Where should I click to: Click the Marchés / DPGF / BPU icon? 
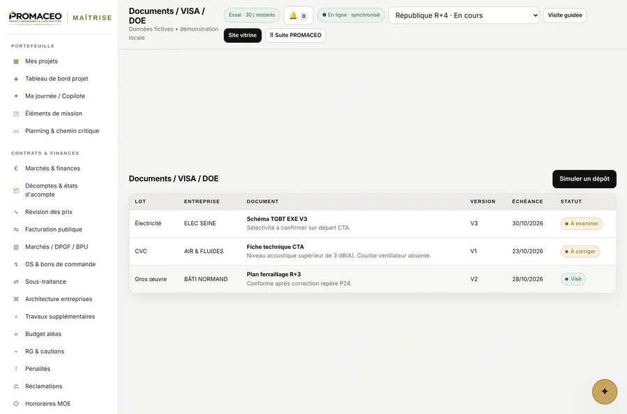(x=16, y=247)
